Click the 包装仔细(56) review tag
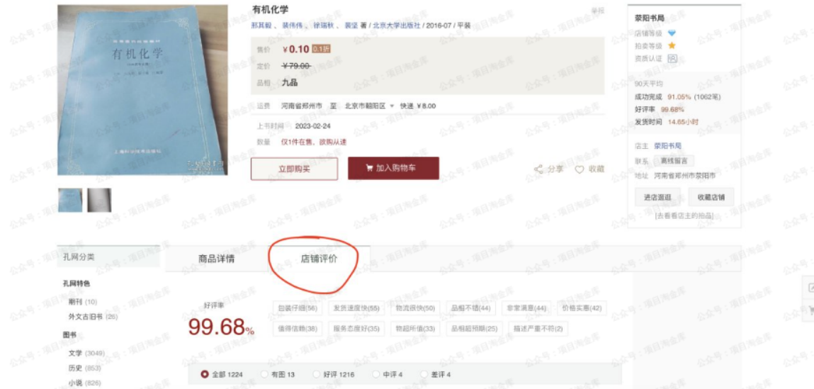Screen dimensions: 814x389 (x=298, y=308)
